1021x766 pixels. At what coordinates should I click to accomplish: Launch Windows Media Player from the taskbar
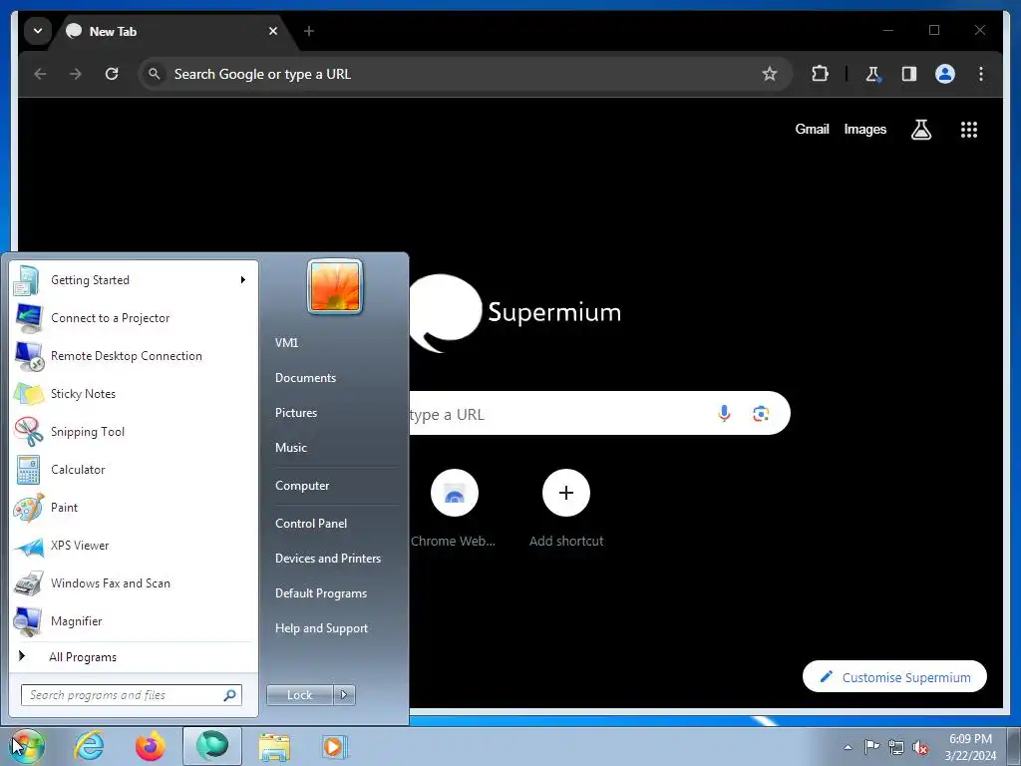click(335, 746)
